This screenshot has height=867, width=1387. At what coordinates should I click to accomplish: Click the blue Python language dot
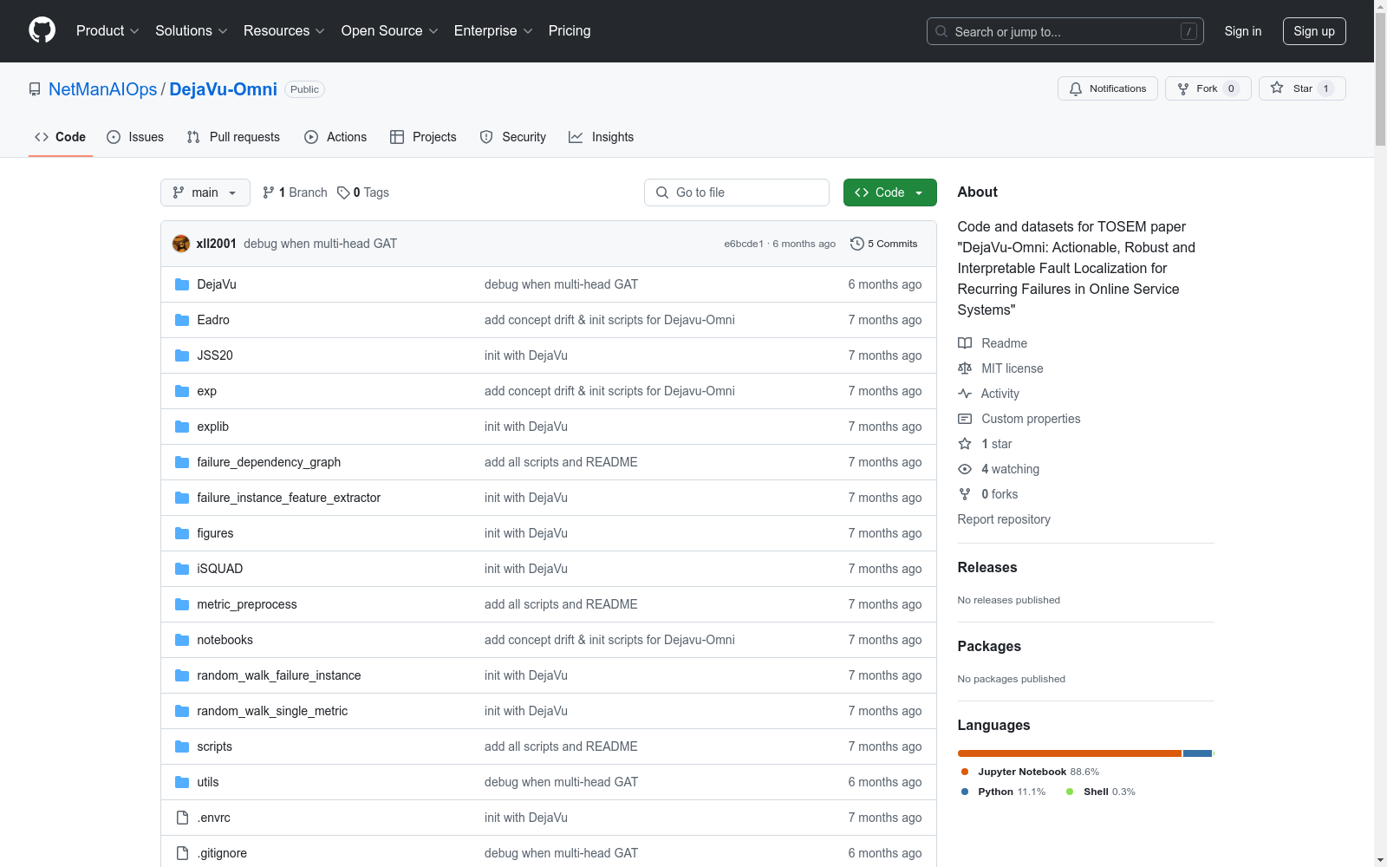coord(965,792)
